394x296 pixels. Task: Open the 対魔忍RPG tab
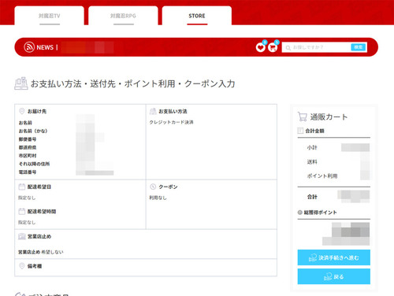point(123,16)
